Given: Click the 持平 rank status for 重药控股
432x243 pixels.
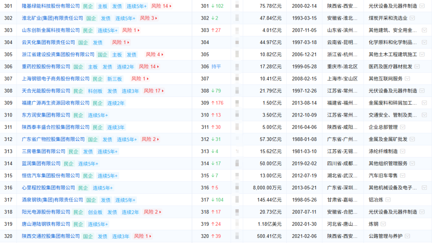Looking at the screenshot, I should click(216, 67).
